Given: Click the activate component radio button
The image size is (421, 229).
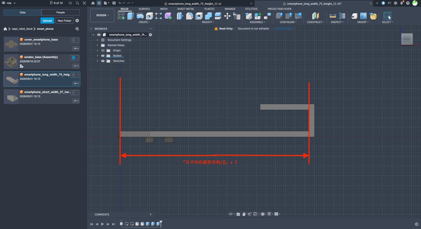Looking at the screenshot, I should [x=150, y=35].
